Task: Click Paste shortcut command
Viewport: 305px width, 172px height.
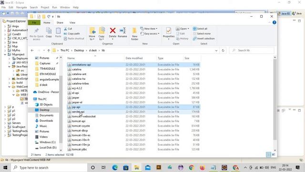Action: 74,39
